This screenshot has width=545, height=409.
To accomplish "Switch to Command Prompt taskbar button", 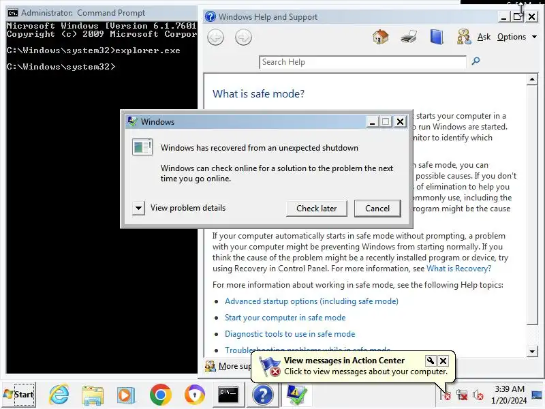I will 228,395.
